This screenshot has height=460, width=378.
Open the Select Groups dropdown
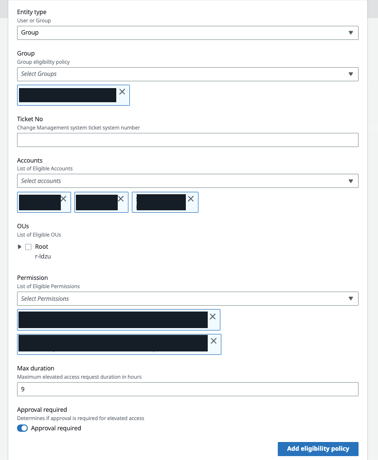point(187,74)
